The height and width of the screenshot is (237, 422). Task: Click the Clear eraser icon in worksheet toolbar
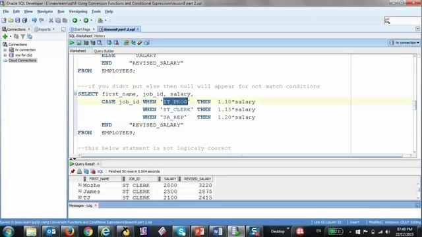[140, 43]
